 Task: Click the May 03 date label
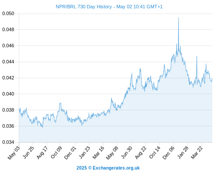pos(14,153)
